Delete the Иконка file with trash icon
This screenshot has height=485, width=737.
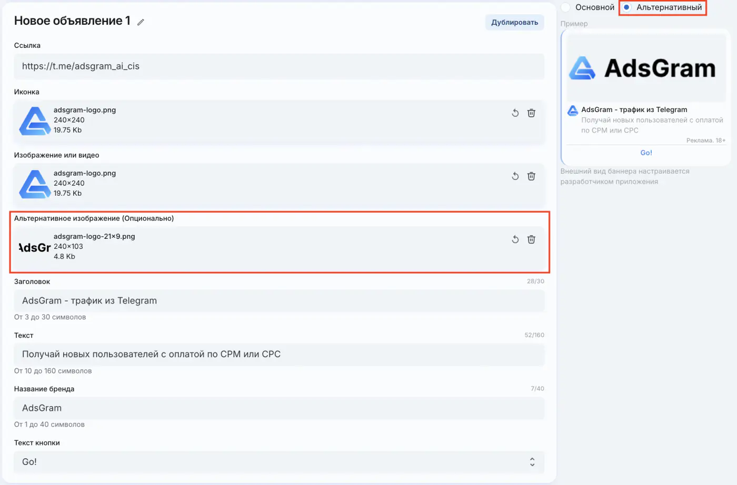pyautogui.click(x=531, y=113)
